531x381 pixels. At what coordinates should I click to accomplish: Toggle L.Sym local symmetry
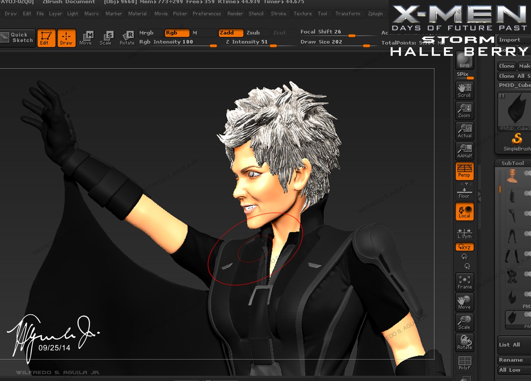click(464, 233)
